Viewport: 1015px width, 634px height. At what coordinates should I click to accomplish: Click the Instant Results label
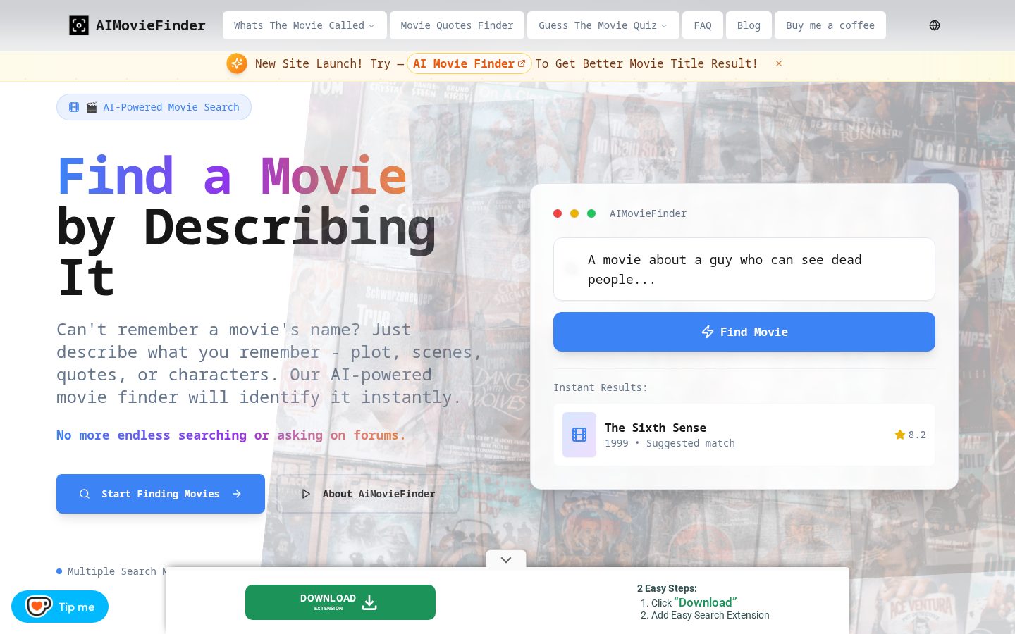tap(600, 387)
